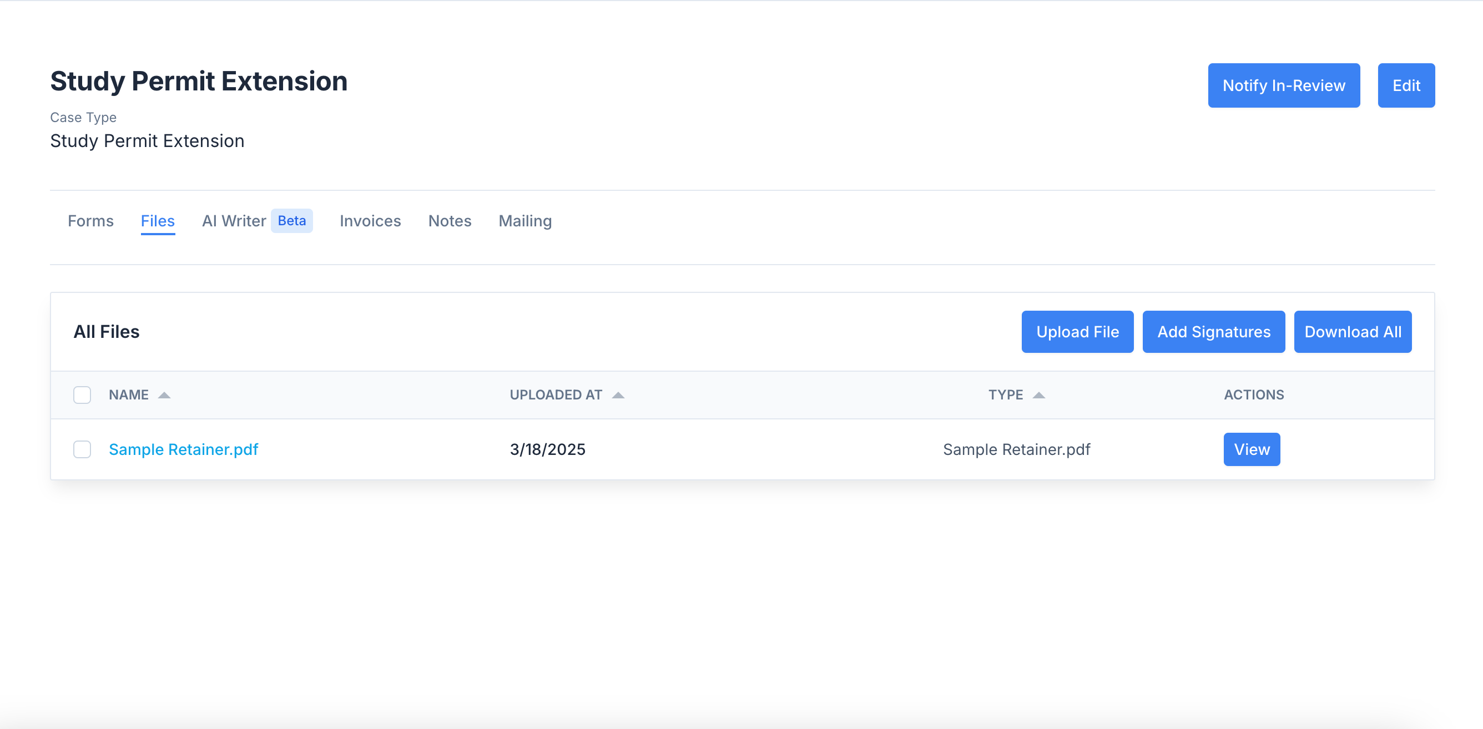Viewport: 1483px width, 729px height.
Task: Sort by the Name column arrow icon
Action: [x=164, y=395]
